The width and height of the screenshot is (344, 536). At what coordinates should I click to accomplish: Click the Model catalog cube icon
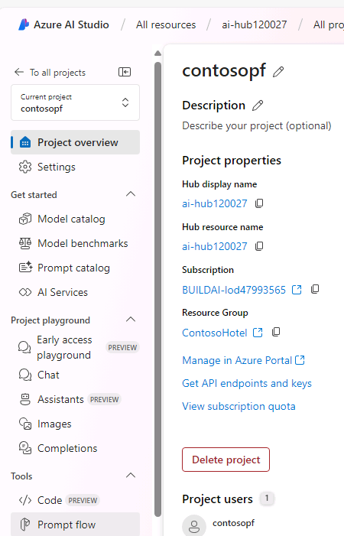point(25,219)
